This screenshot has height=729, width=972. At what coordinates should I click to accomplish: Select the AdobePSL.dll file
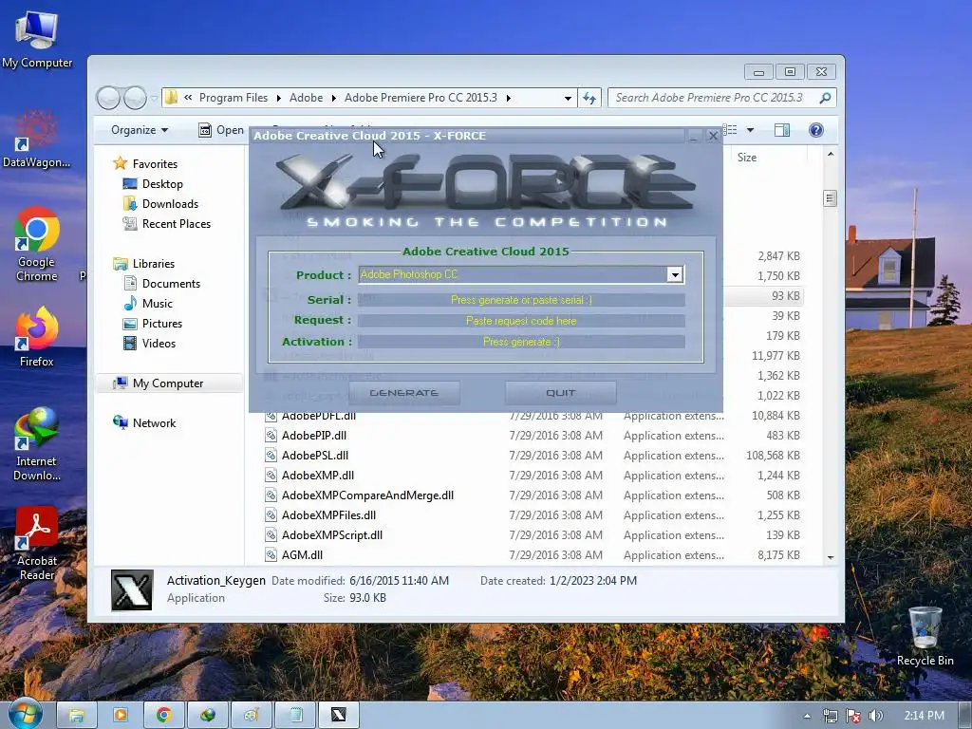(x=315, y=455)
